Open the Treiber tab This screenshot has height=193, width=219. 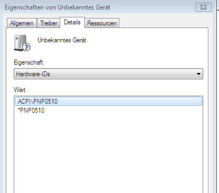click(x=49, y=23)
